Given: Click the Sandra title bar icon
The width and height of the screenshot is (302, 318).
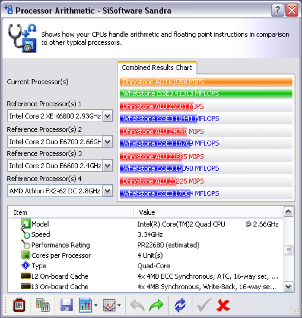Looking at the screenshot, I should click(9, 10).
